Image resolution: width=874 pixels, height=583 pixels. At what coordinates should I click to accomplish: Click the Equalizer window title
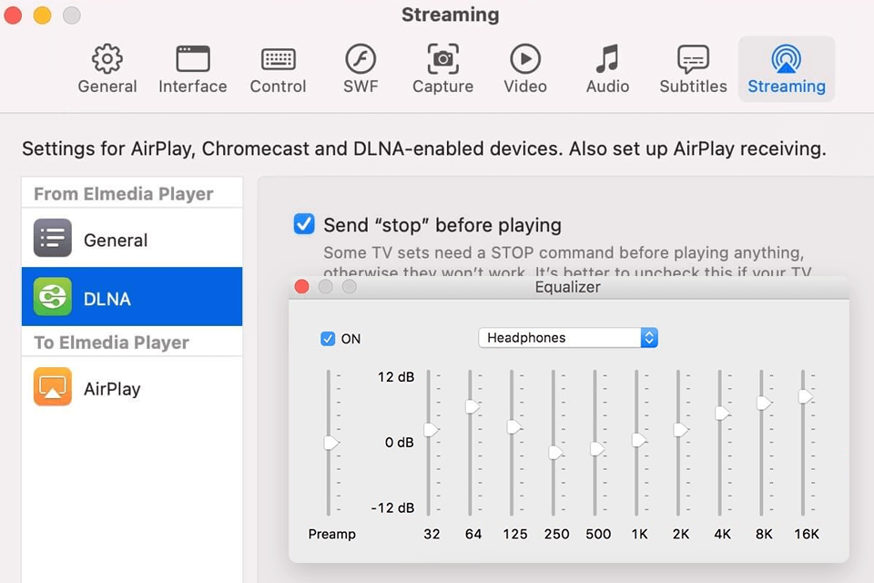(567, 287)
